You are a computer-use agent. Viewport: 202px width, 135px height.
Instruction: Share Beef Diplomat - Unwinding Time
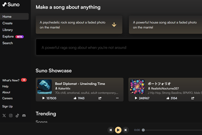point(100,98)
